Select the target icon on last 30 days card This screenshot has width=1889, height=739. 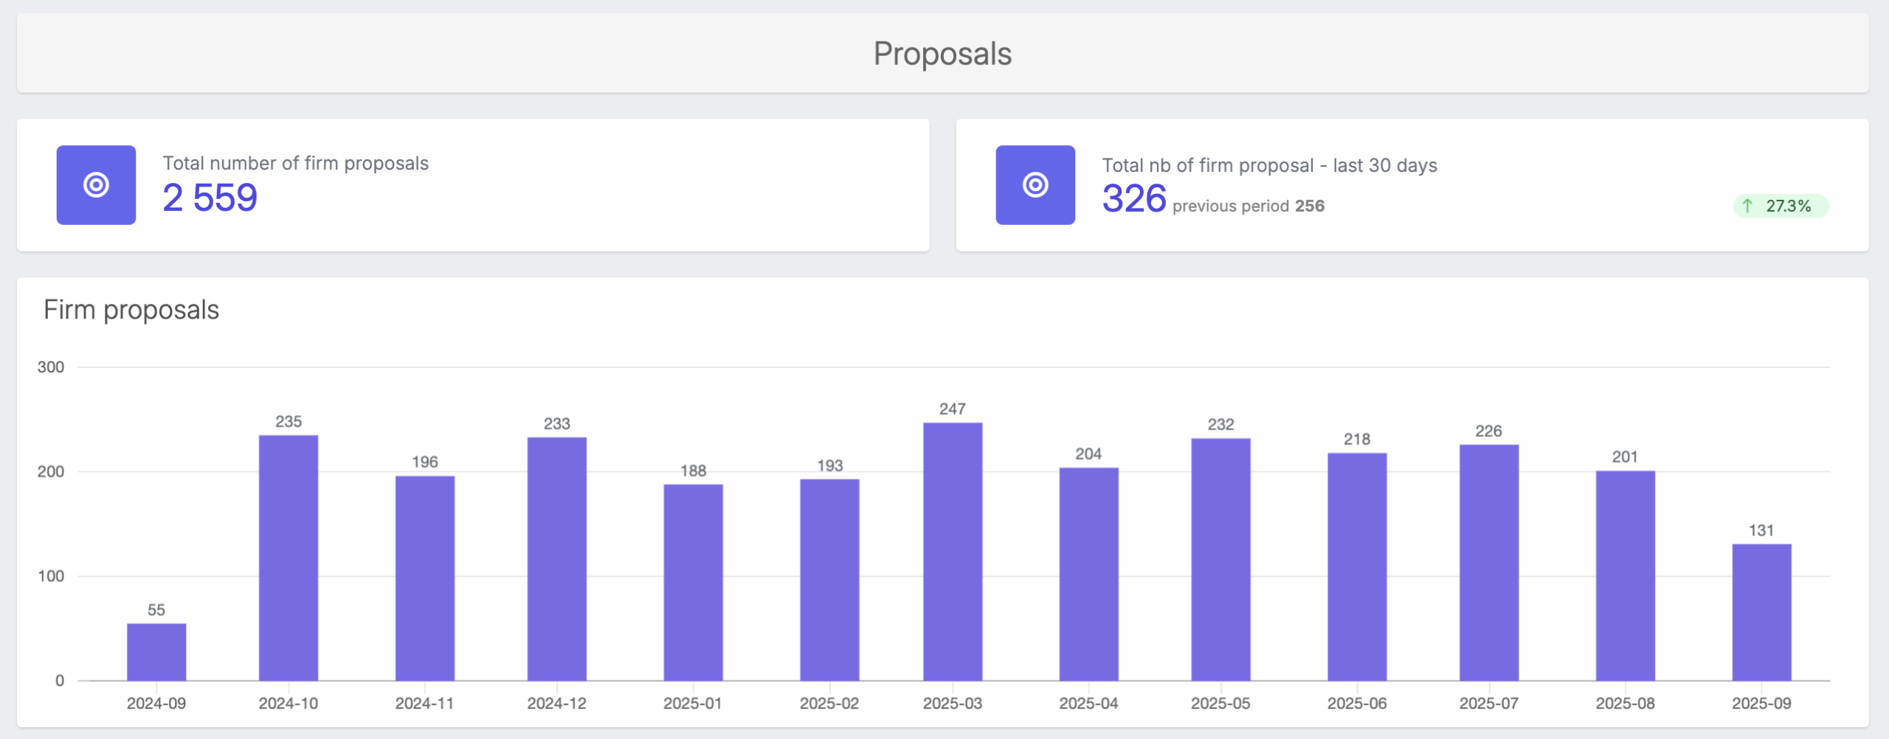click(x=1036, y=186)
